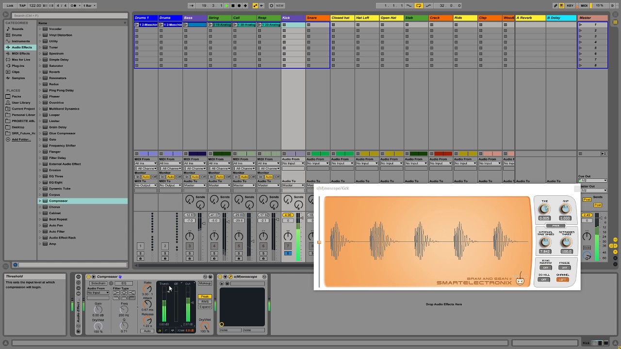Image resolution: width=621 pixels, height=349 pixels.
Task: Click the Compressor hot-swap preset icon
Action: pos(205,277)
